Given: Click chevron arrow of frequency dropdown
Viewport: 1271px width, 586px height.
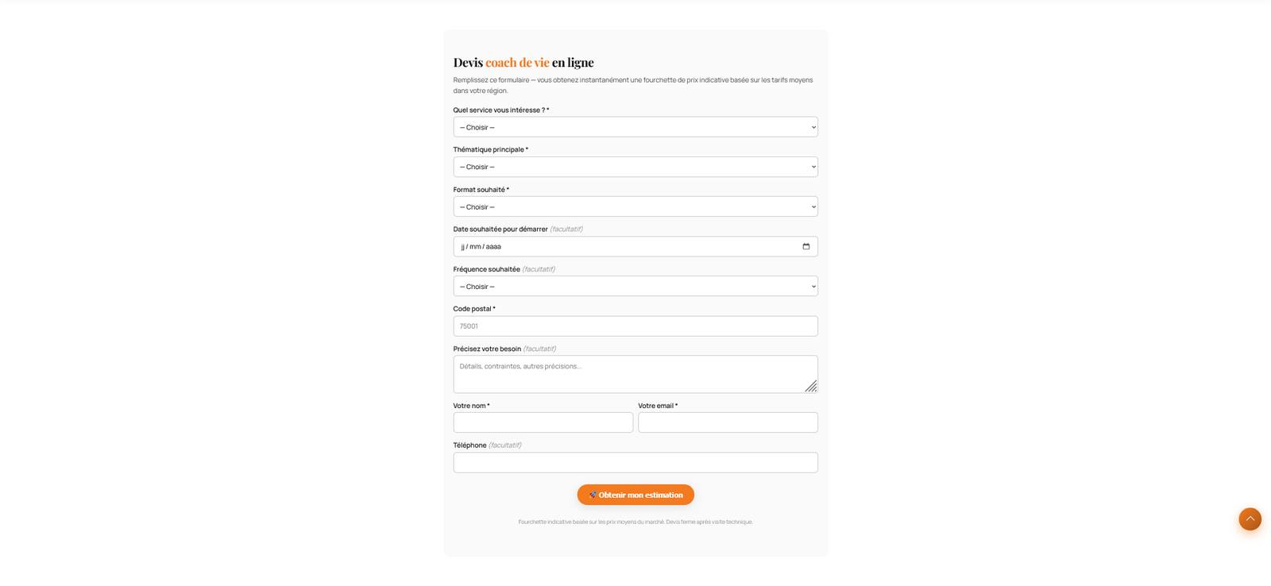Looking at the screenshot, I should point(813,286).
